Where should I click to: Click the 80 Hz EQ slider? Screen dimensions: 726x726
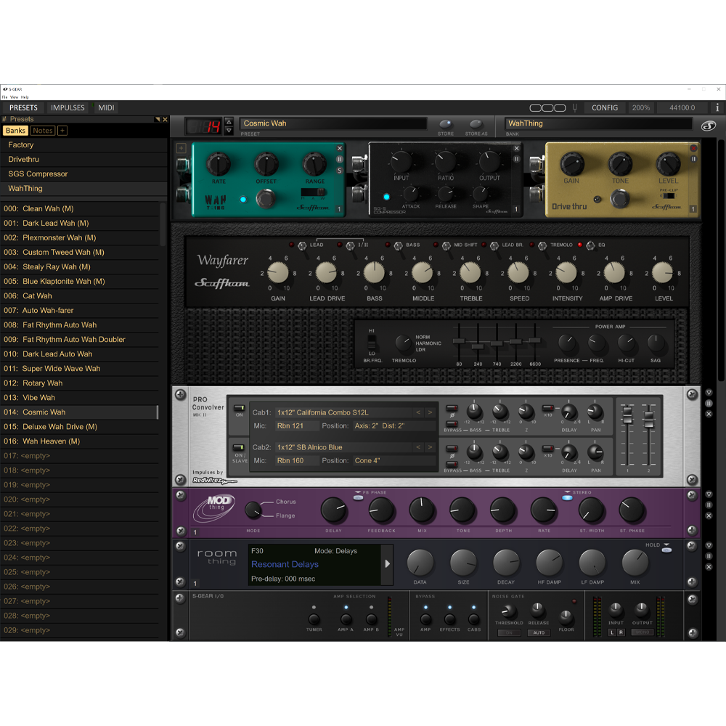tap(459, 341)
